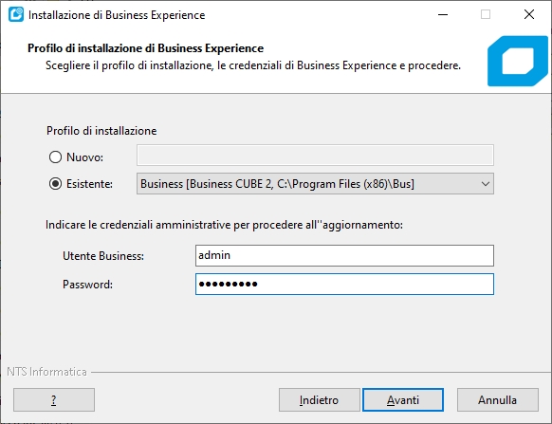
Task: Click inside the Password field
Action: point(344,285)
